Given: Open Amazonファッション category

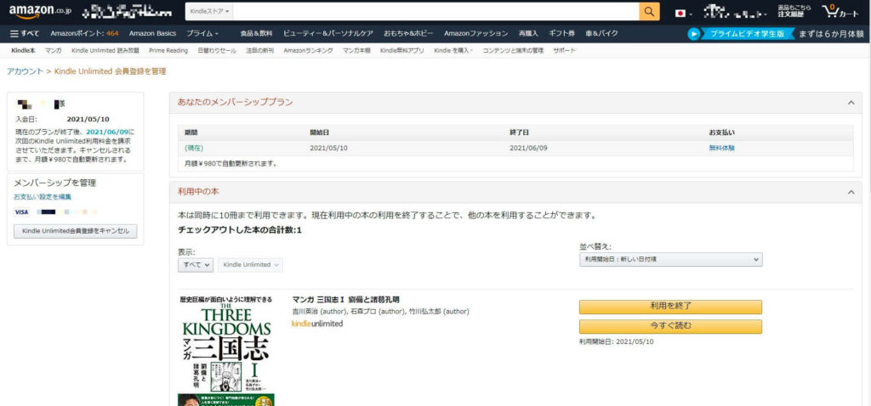Looking at the screenshot, I should coord(476,34).
